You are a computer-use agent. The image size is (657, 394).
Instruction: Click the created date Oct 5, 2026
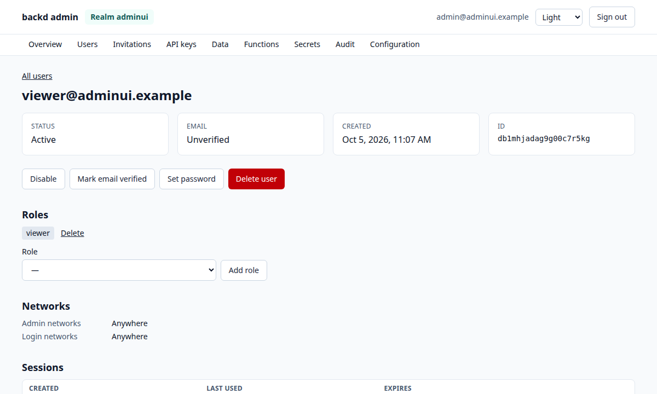pyautogui.click(x=387, y=140)
